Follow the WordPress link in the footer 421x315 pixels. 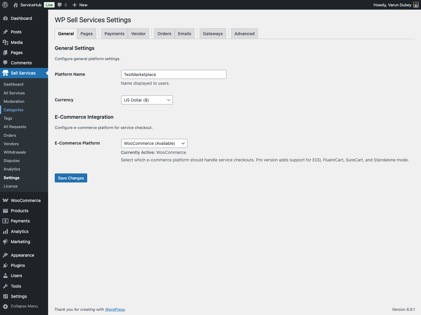[115, 309]
